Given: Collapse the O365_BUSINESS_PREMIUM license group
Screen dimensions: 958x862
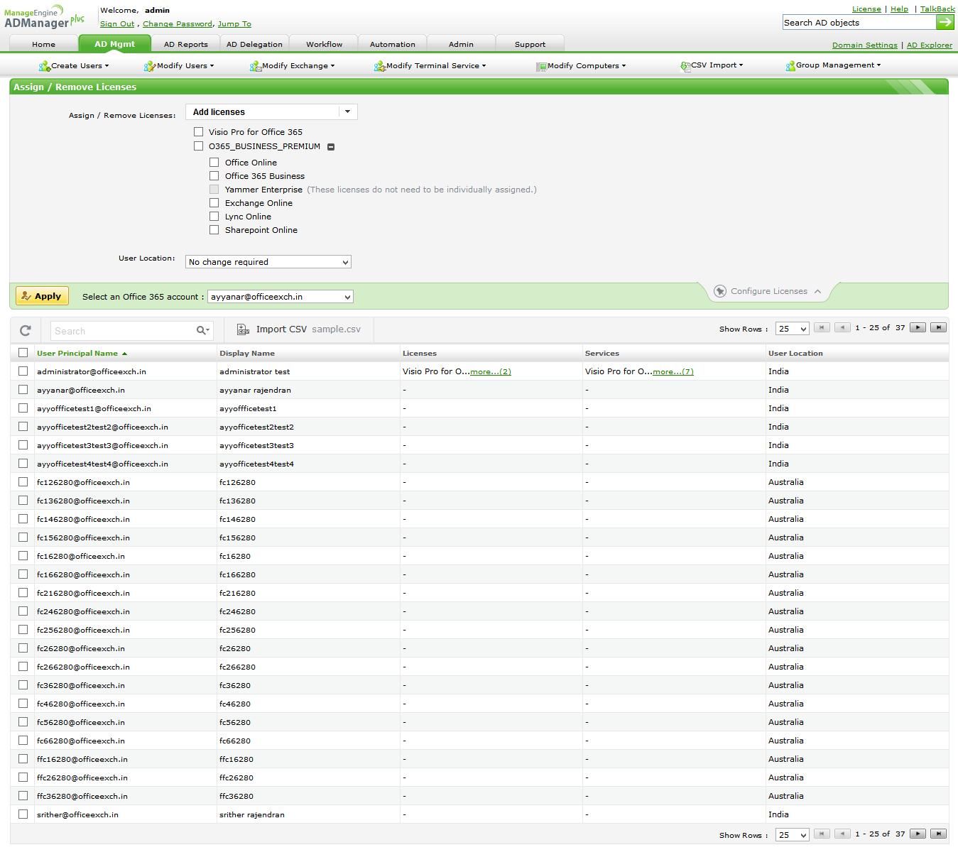Looking at the screenshot, I should coord(331,147).
